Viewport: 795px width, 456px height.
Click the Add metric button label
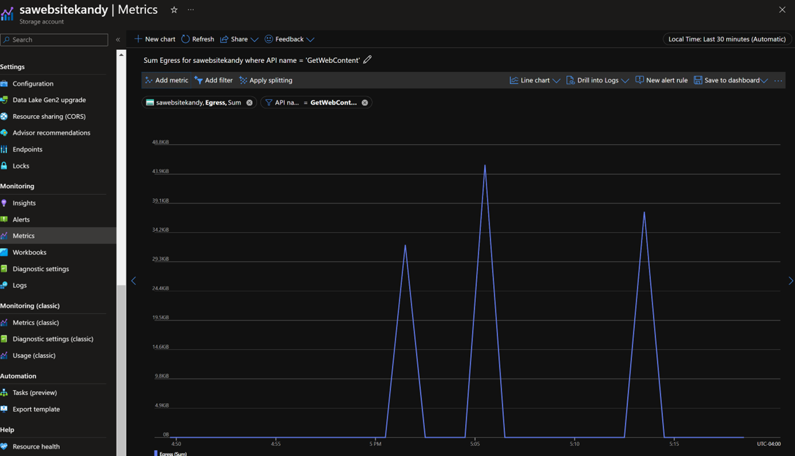171,80
